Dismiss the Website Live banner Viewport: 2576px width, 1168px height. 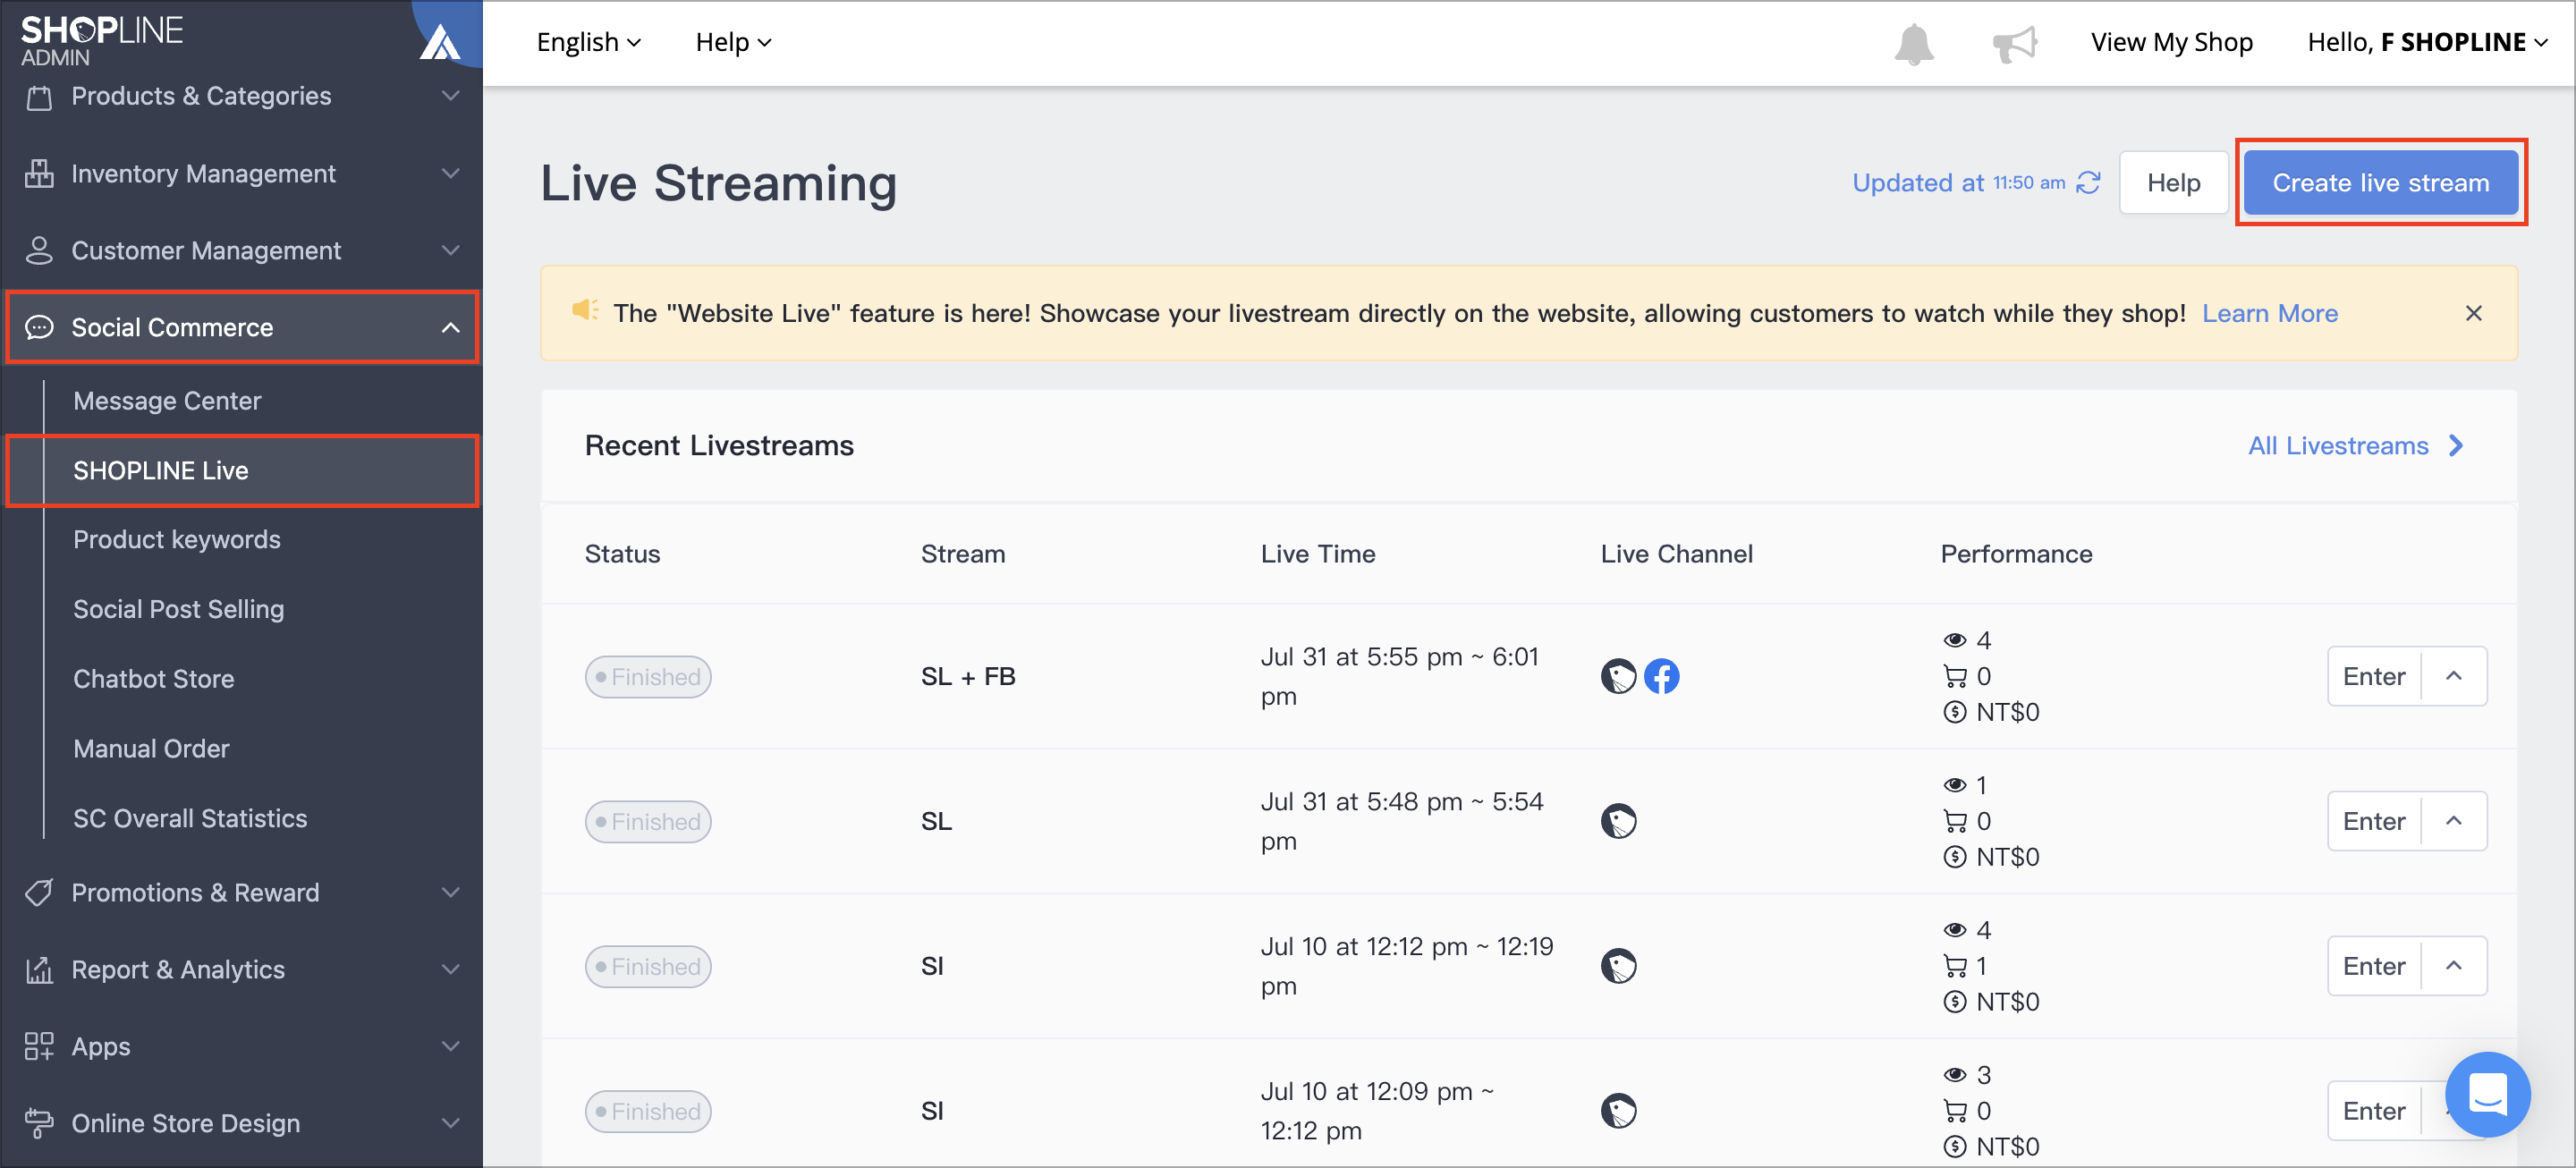pyautogui.click(x=2473, y=314)
